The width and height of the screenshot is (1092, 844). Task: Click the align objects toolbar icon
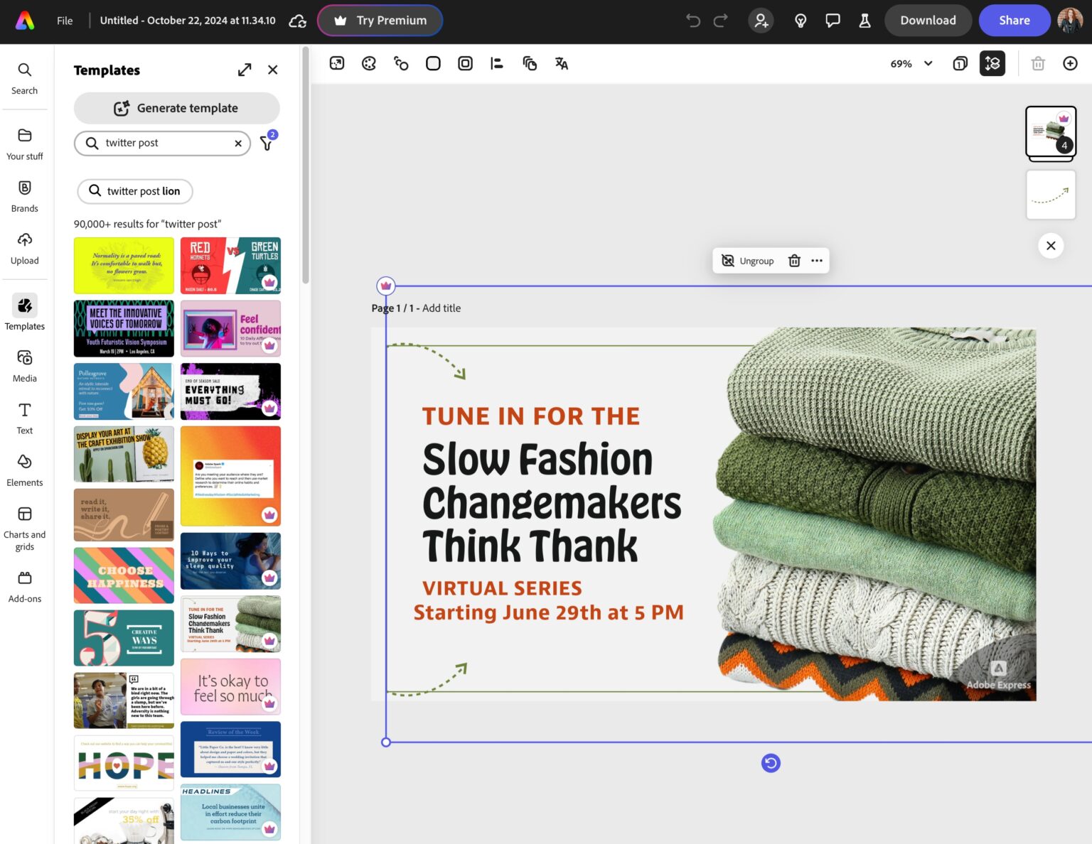[x=497, y=64]
